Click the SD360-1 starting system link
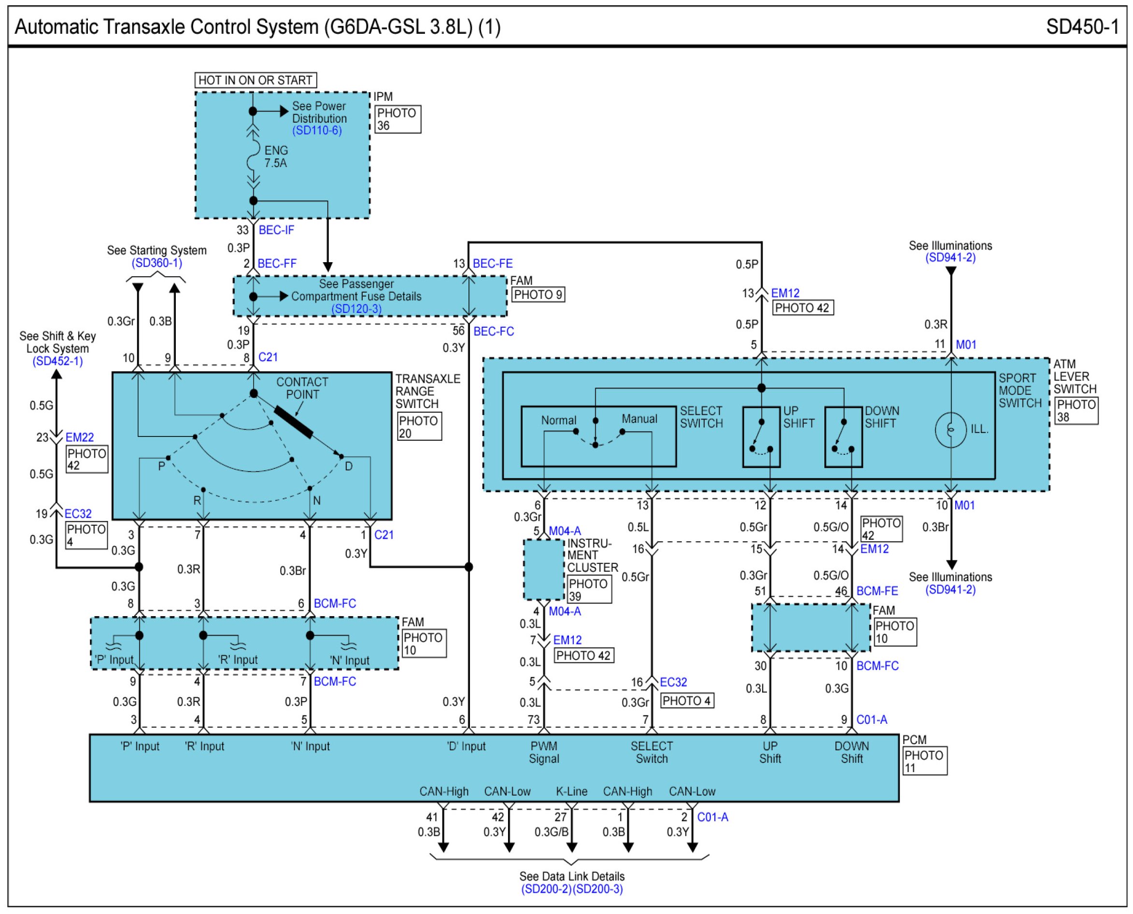Screen dimensions: 1133x914 click(156, 263)
